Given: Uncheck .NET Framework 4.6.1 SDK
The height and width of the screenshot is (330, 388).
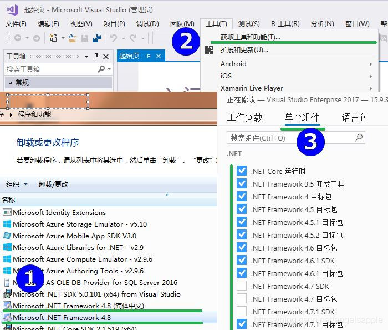Looking at the screenshot, I should click(x=242, y=261).
